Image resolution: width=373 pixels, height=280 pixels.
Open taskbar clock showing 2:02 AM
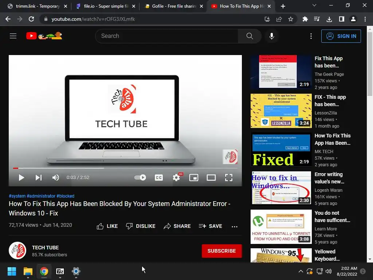347,271
